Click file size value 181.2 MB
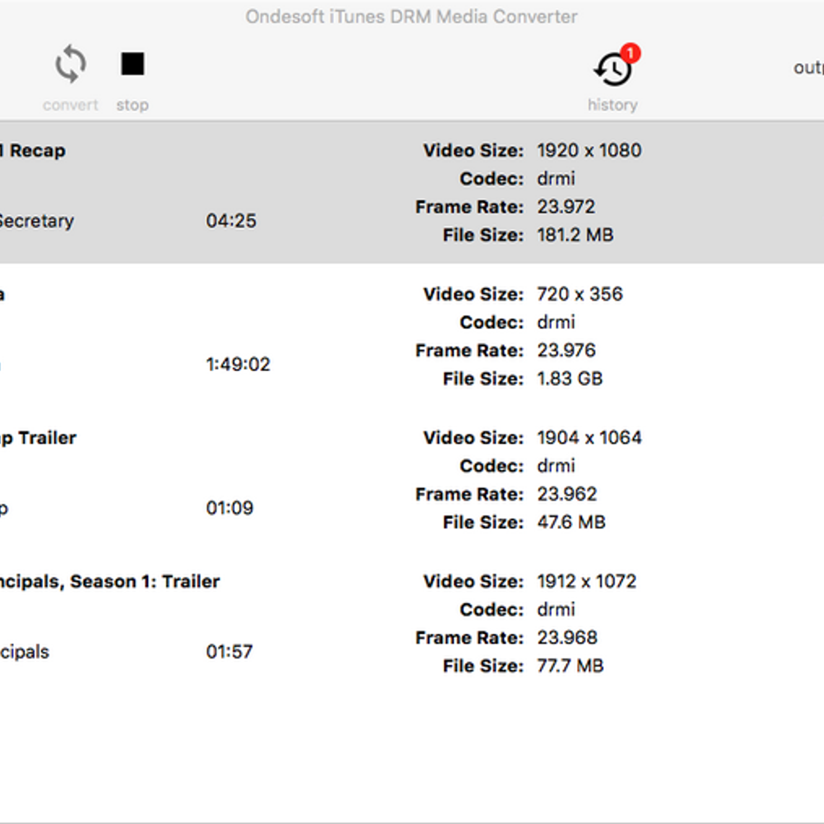824x824 pixels. pyautogui.click(x=575, y=235)
